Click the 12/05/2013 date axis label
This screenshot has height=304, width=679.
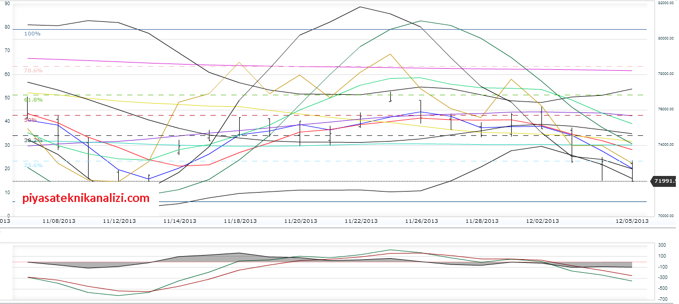(x=632, y=221)
